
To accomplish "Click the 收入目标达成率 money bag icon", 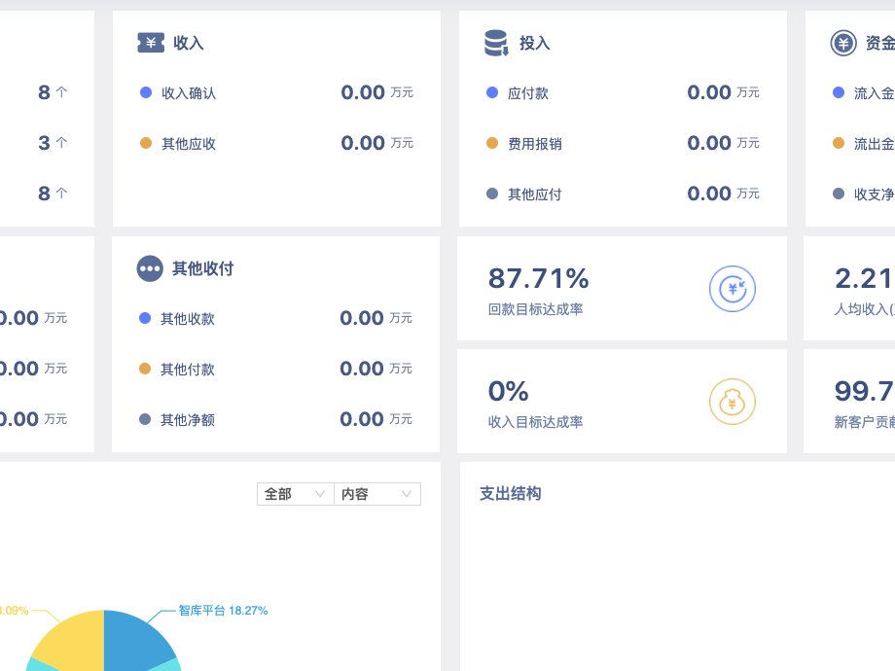I will pyautogui.click(x=732, y=402).
